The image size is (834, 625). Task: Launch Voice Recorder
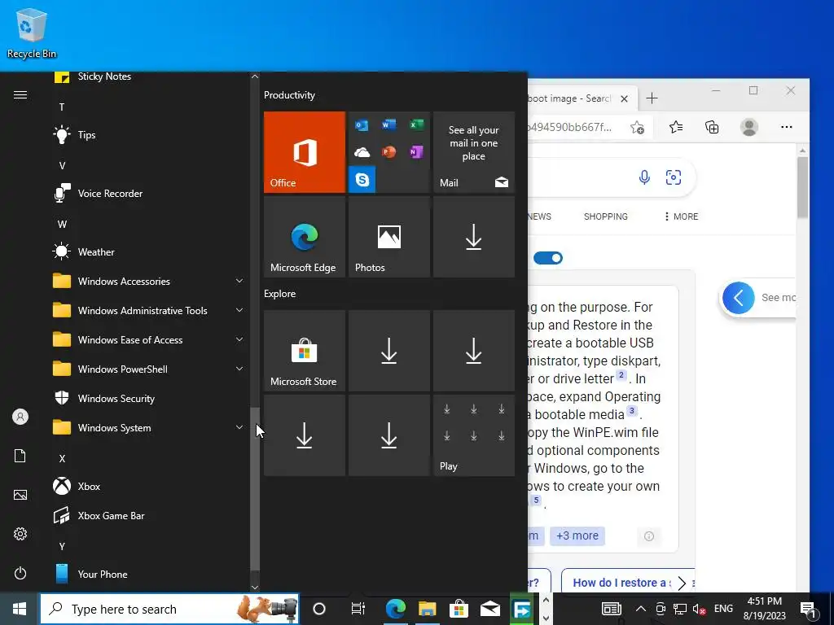pos(110,194)
